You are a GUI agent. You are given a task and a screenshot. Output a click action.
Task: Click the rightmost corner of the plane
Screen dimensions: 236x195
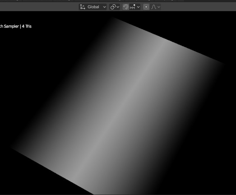coord(223,64)
